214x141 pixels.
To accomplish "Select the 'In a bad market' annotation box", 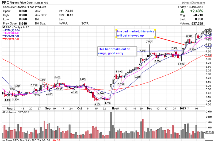I will click(x=136, y=33).
